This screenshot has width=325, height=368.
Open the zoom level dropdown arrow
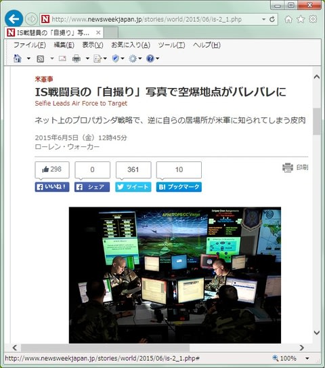point(307,359)
